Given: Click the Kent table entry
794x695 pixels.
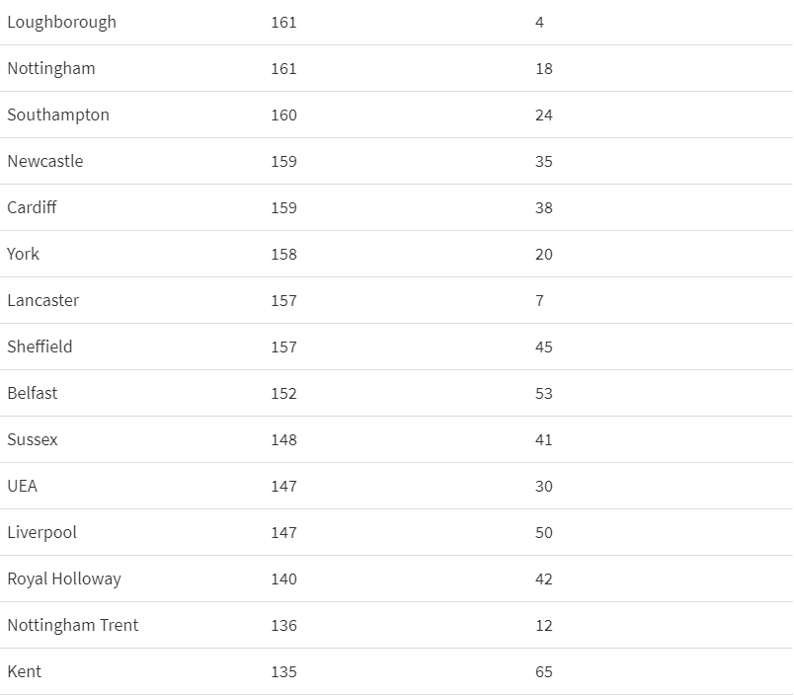Looking at the screenshot, I should (25, 671).
